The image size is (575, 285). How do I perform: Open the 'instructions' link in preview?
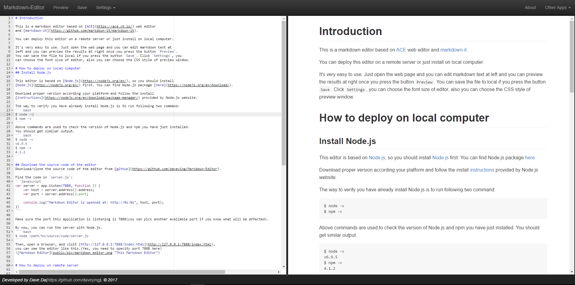click(482, 170)
